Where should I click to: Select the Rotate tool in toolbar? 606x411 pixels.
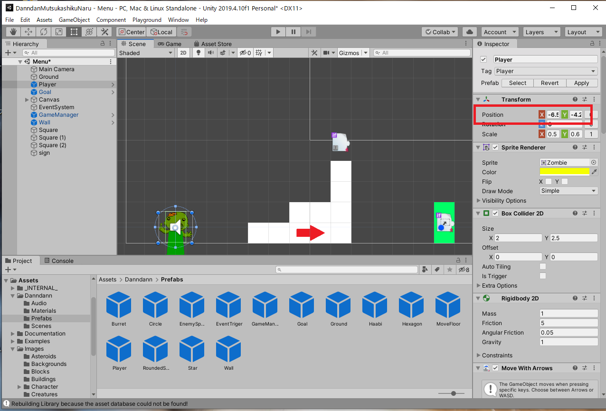pos(44,32)
